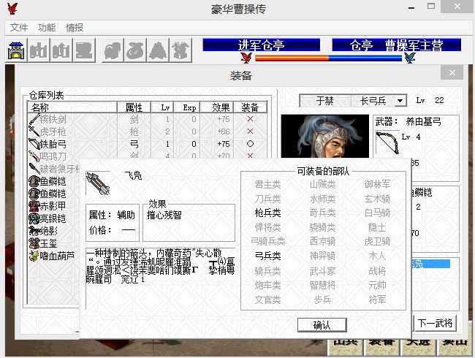This screenshot has width=475, height=358.
Task: Click the castle icon in the toolbar
Action: pos(16,50)
